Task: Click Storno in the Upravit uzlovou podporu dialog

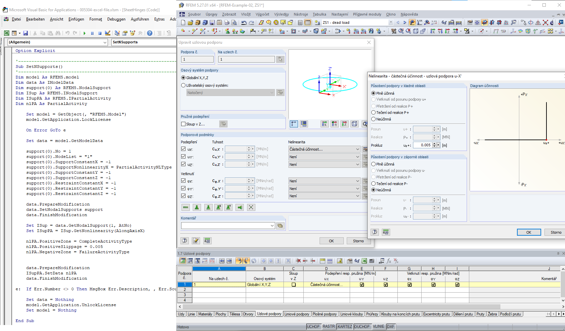Action: click(358, 241)
